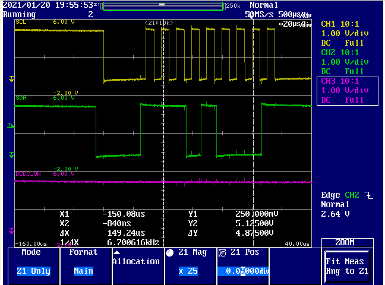Click the Z1 Mag knob icon
Viewport: 385px width, 285px height.
(x=169, y=252)
